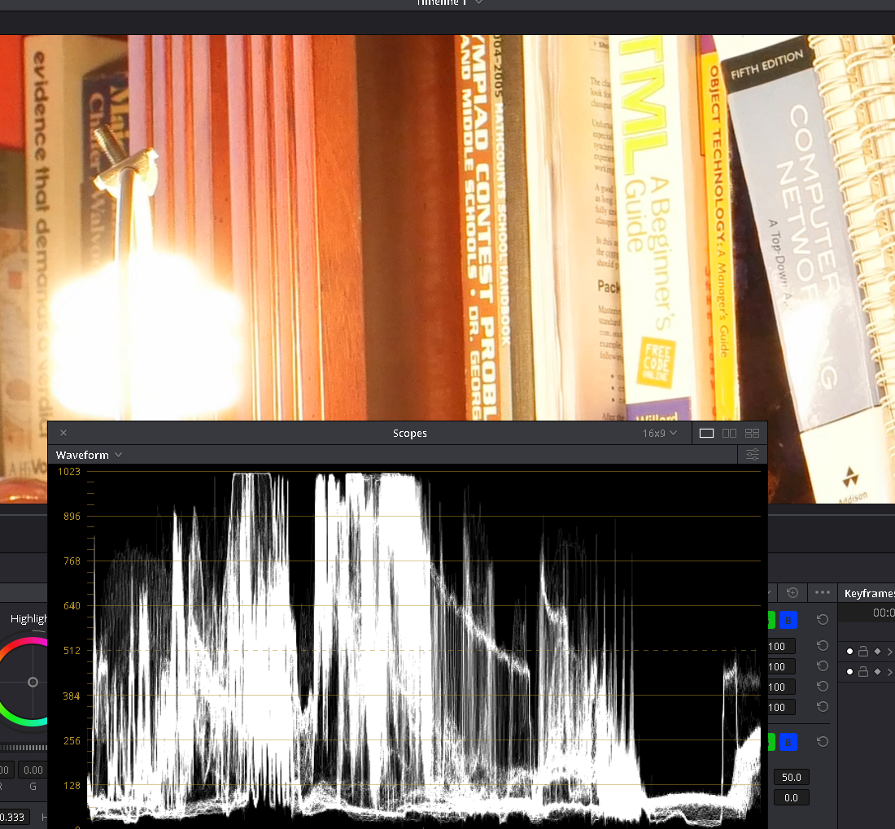Click the topmost 100 intensity field
Image resolution: width=895 pixels, height=829 pixels.
[x=781, y=647]
